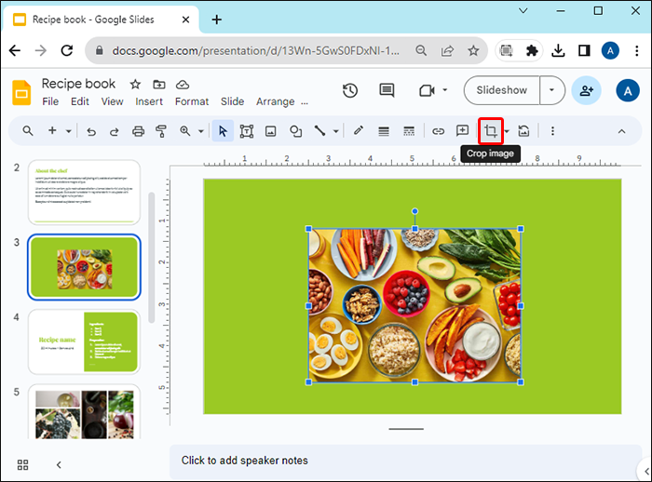Print the presentation

(x=138, y=131)
